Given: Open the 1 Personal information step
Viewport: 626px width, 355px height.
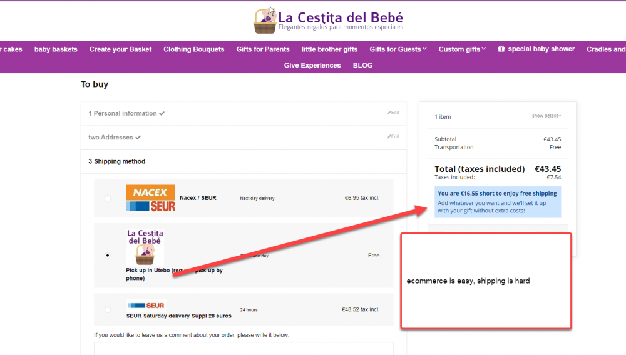Looking at the screenshot, I should coord(244,113).
